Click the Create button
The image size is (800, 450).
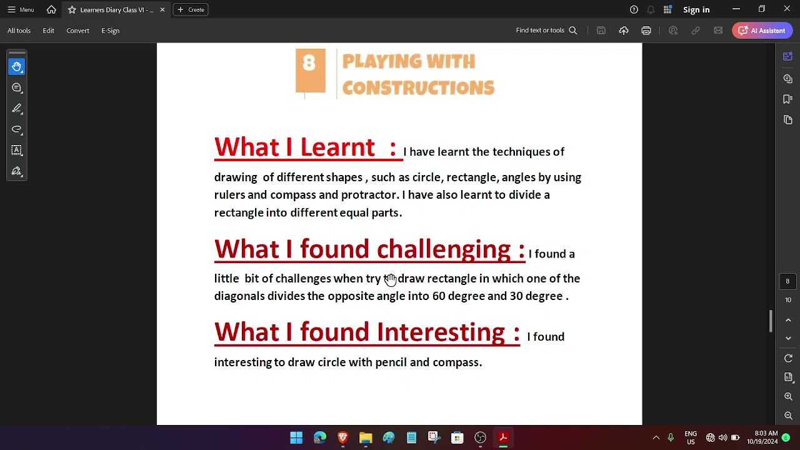(x=191, y=9)
